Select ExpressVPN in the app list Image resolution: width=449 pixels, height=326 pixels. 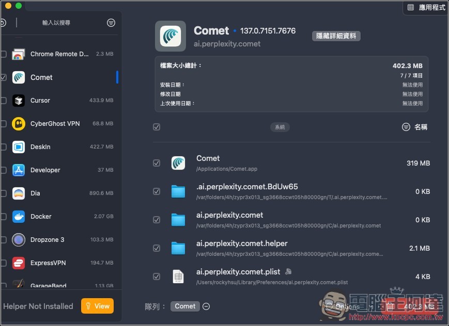point(59,263)
